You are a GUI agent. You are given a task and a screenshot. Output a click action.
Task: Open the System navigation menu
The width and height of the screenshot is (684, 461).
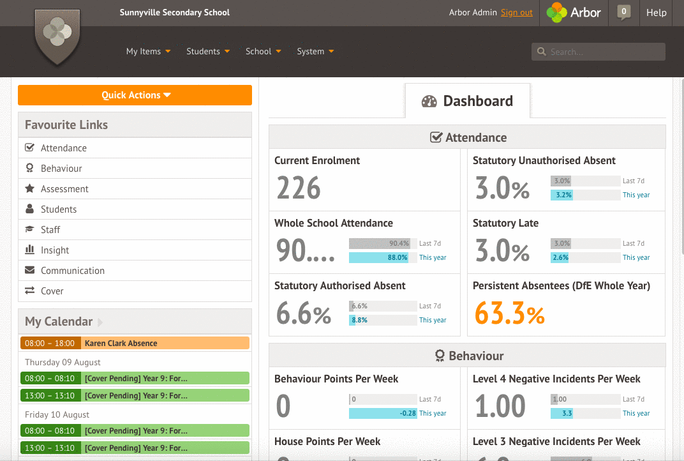point(315,52)
